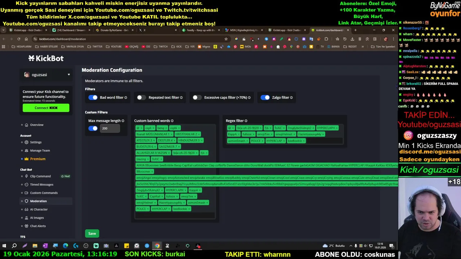Open the TWITCH bookmarks folder
This screenshot has width=461, height=259.
pyautogui.click(x=161, y=46)
